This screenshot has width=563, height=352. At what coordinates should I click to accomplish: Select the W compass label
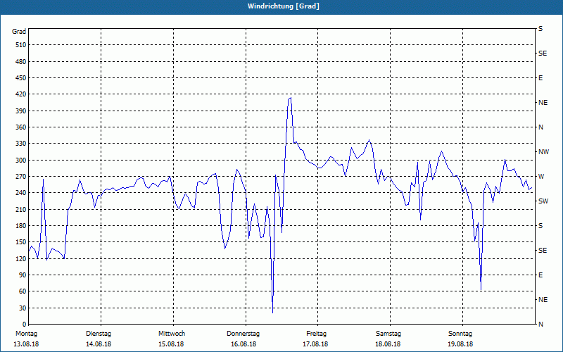pos(541,177)
